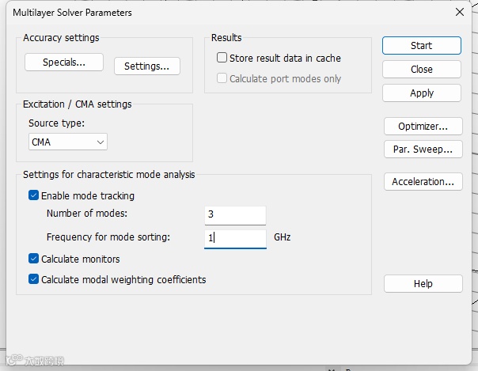Screen dimensions: 478x371
Task: Disable the Enable mode tracking checkbox
Action: [x=33, y=195]
